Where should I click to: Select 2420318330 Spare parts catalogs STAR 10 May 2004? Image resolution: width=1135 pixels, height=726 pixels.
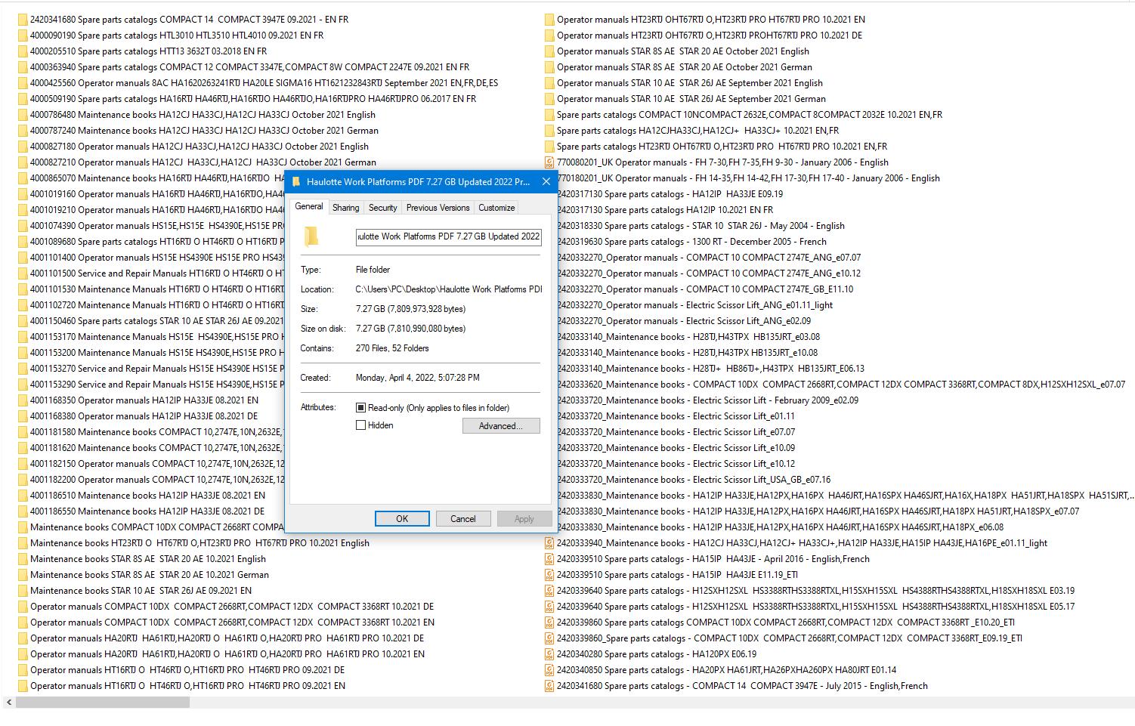(700, 226)
